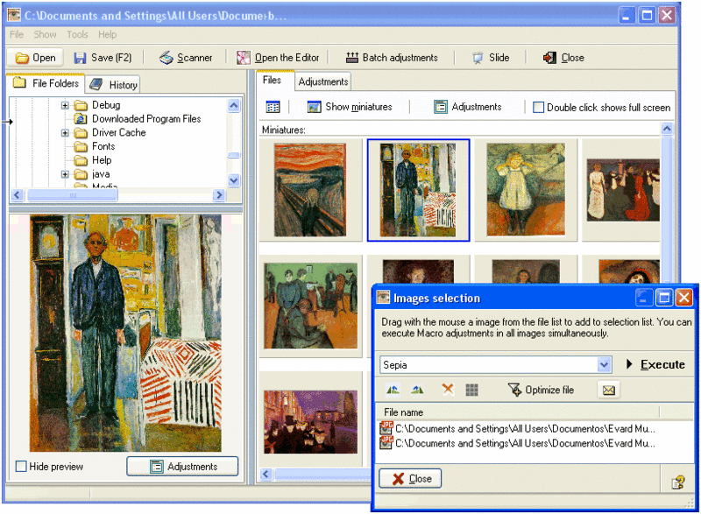This screenshot has height=514, width=701.
Task: Select Downloaded Program Files folder
Action: 146,119
